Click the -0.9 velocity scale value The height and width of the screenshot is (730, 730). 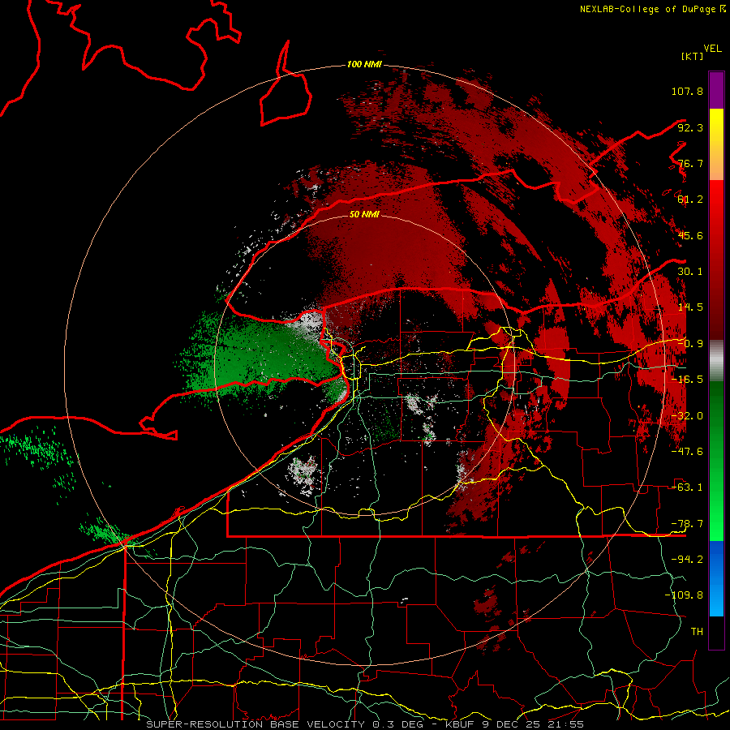(x=690, y=344)
